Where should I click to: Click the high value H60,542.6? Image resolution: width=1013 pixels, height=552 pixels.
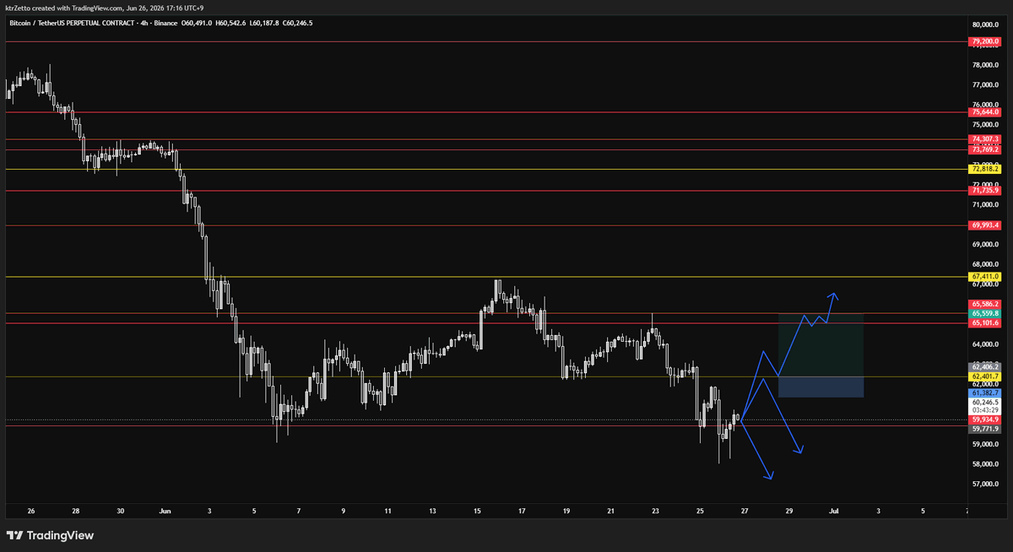(232, 23)
